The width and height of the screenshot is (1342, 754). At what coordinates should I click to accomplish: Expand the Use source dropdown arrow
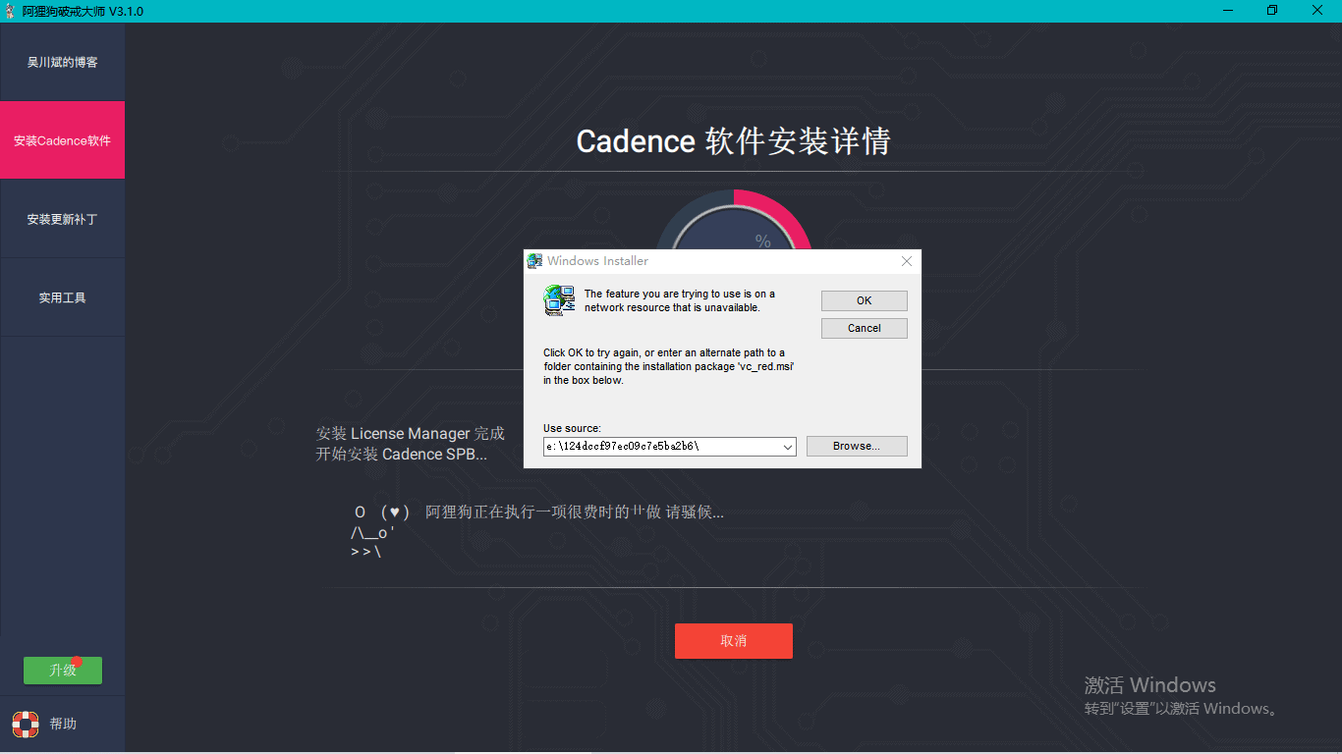[788, 447]
